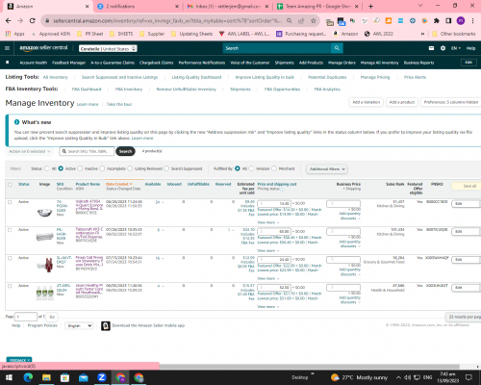Select the Active status radio button
Screen dimensions: 481x385
click(61, 168)
